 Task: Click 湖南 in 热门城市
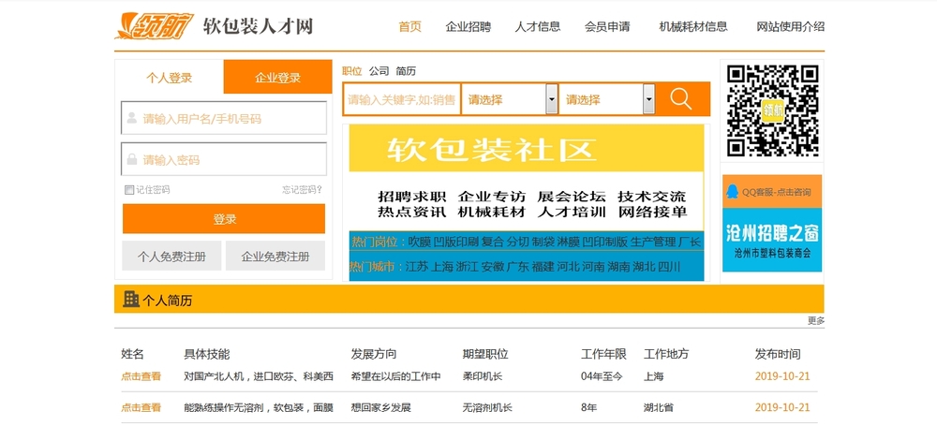click(x=618, y=267)
